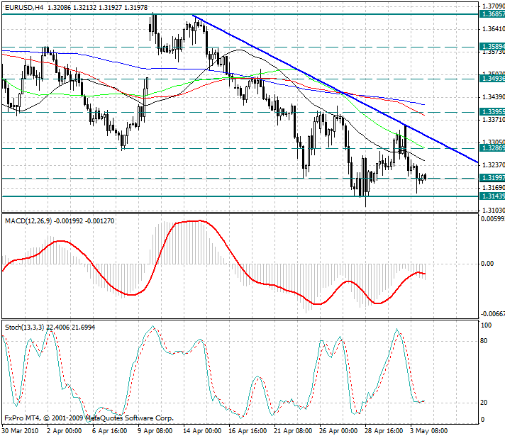The image size is (505, 436).
Task: Click the 1.32370 price axis value
Action: (494, 165)
